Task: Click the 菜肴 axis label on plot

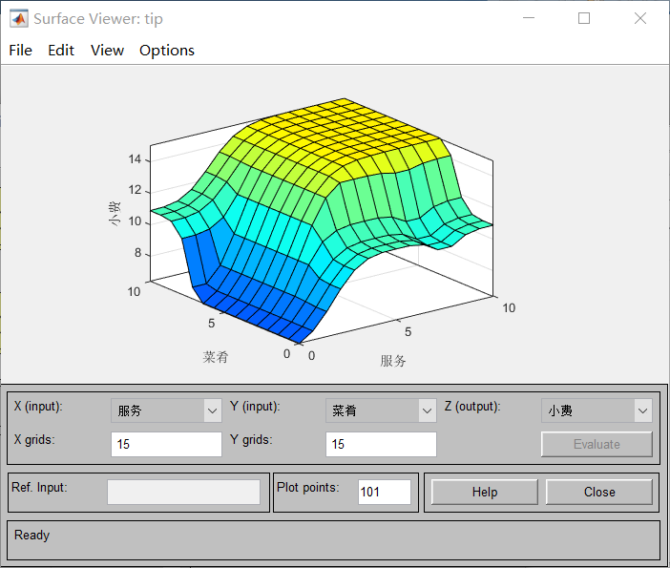Action: click(216, 357)
